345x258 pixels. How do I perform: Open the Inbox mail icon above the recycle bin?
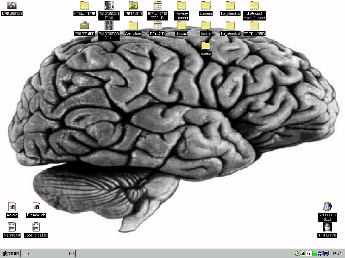pos(327,207)
